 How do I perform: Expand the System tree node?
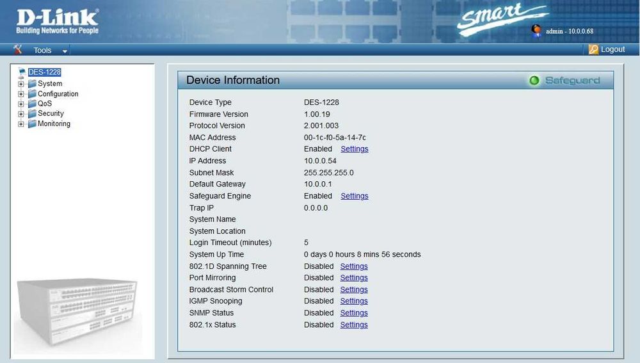(x=21, y=84)
